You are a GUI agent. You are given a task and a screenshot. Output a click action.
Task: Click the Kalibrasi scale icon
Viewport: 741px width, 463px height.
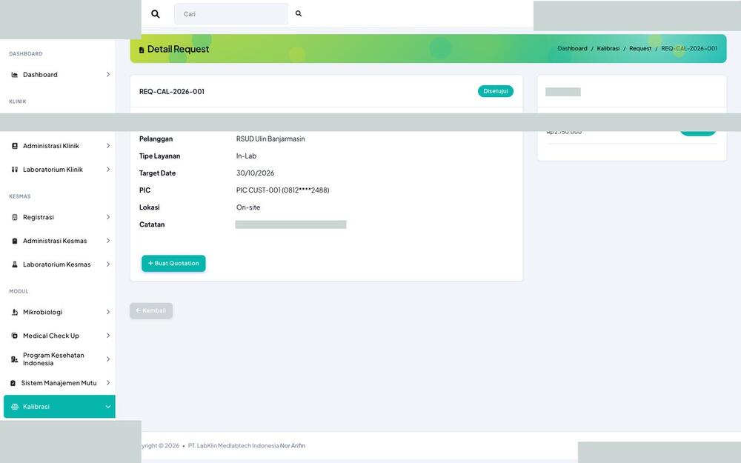tap(15, 407)
